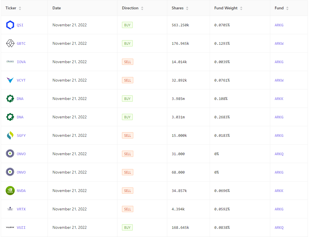
Task: Click the QSI company logo
Action: point(10,25)
